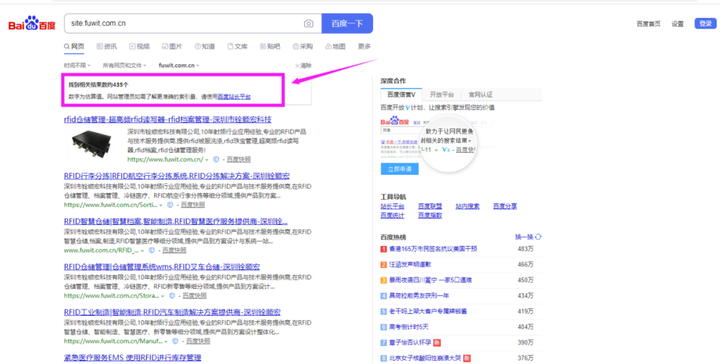
Task: Open the 百度站长平台 link
Action: pyautogui.click(x=234, y=97)
